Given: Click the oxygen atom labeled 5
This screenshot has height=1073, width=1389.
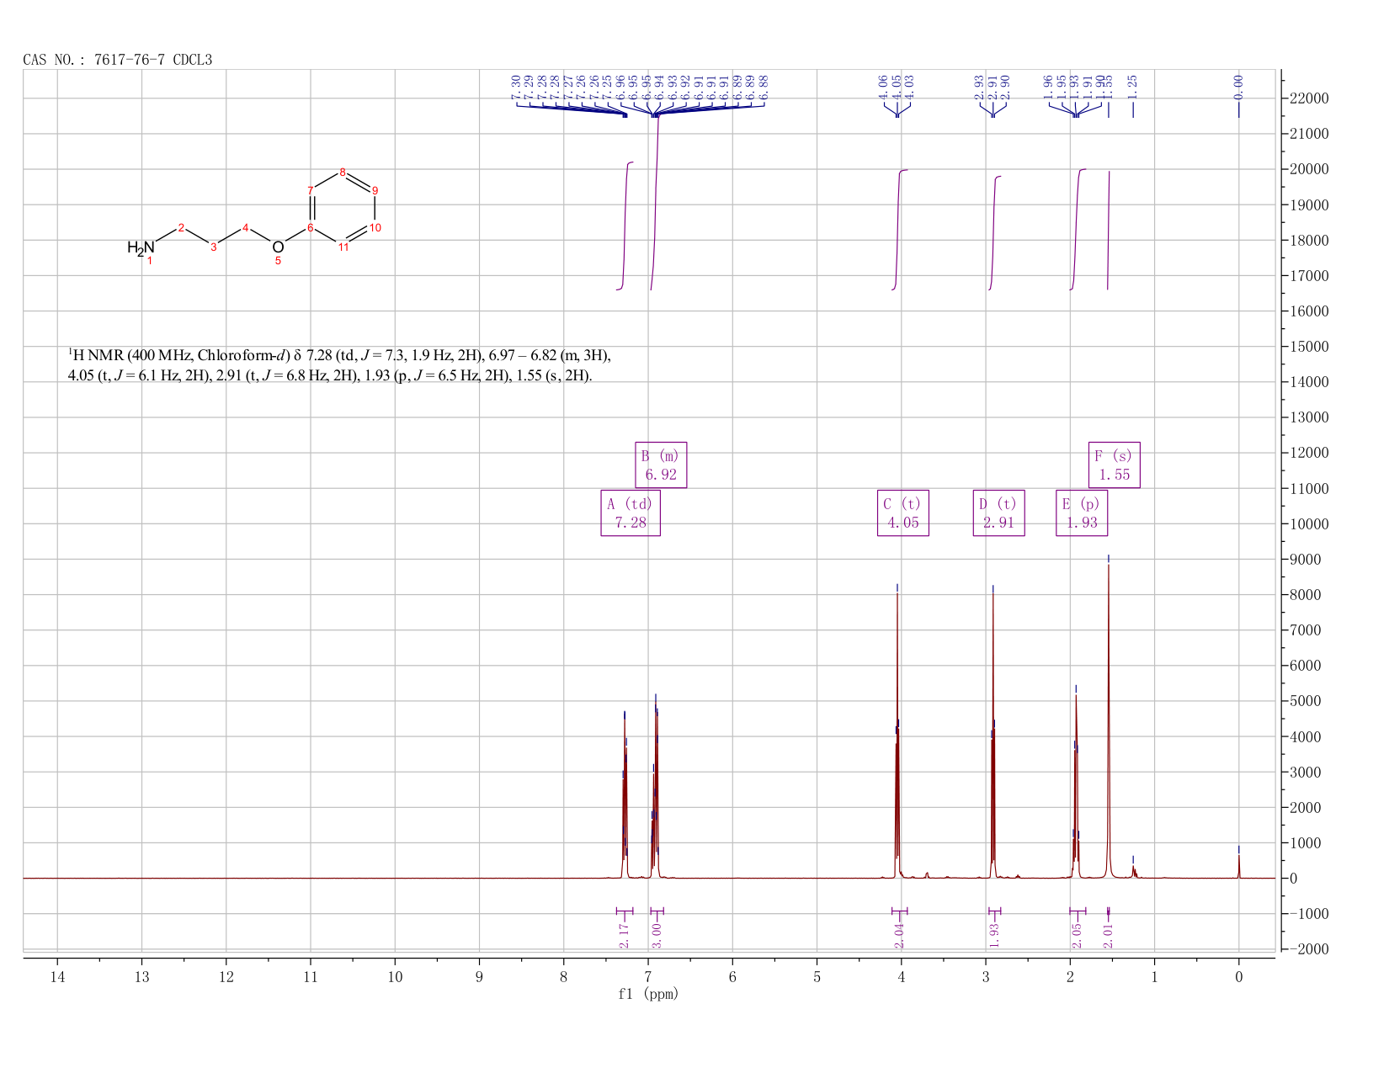Looking at the screenshot, I should click(278, 247).
